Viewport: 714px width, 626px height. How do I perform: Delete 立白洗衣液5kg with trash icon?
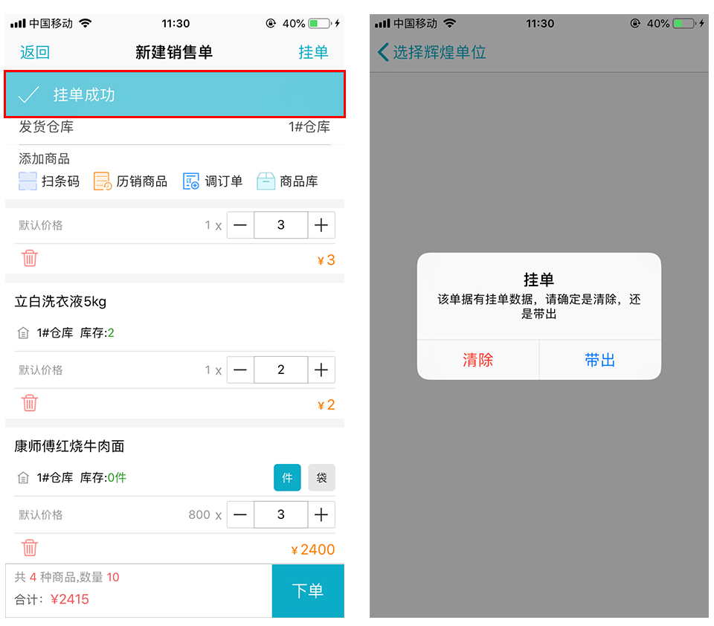pos(30,403)
